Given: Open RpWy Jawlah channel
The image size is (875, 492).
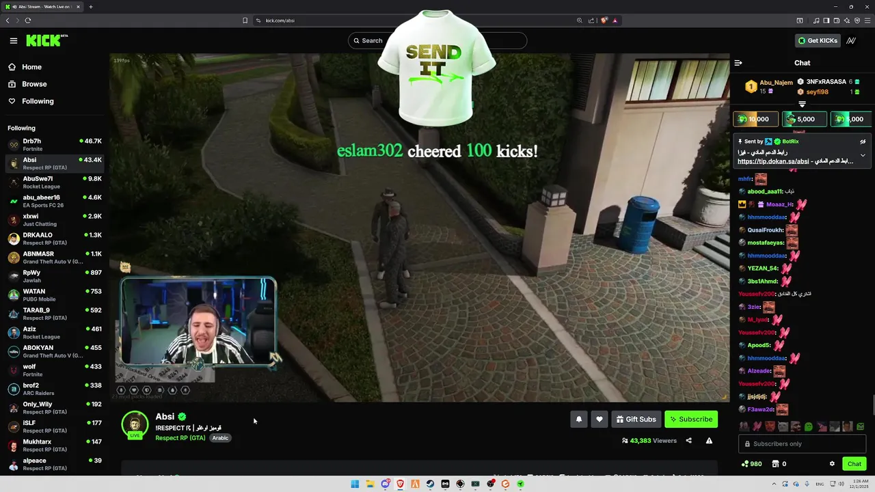Looking at the screenshot, I should tap(55, 276).
